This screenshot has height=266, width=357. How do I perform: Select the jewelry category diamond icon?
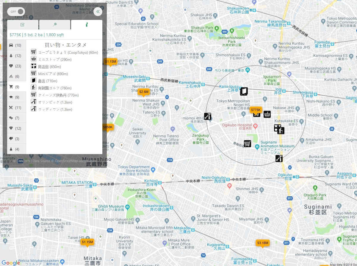tap(11, 128)
